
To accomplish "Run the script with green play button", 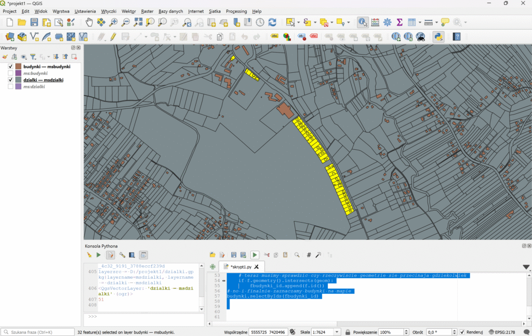I will (255, 255).
